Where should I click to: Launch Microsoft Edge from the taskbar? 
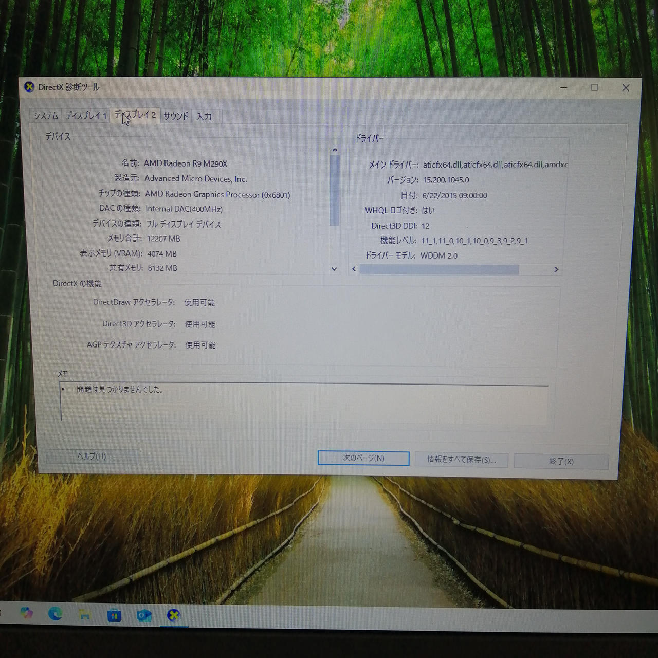(56, 613)
